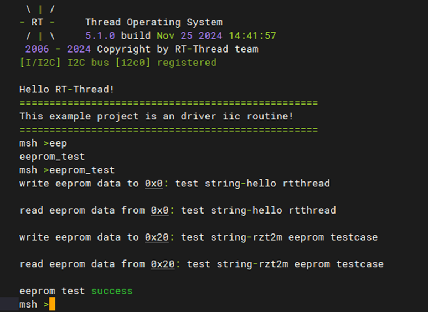
Task: Click the green 'success' text
Action: pyautogui.click(x=112, y=291)
